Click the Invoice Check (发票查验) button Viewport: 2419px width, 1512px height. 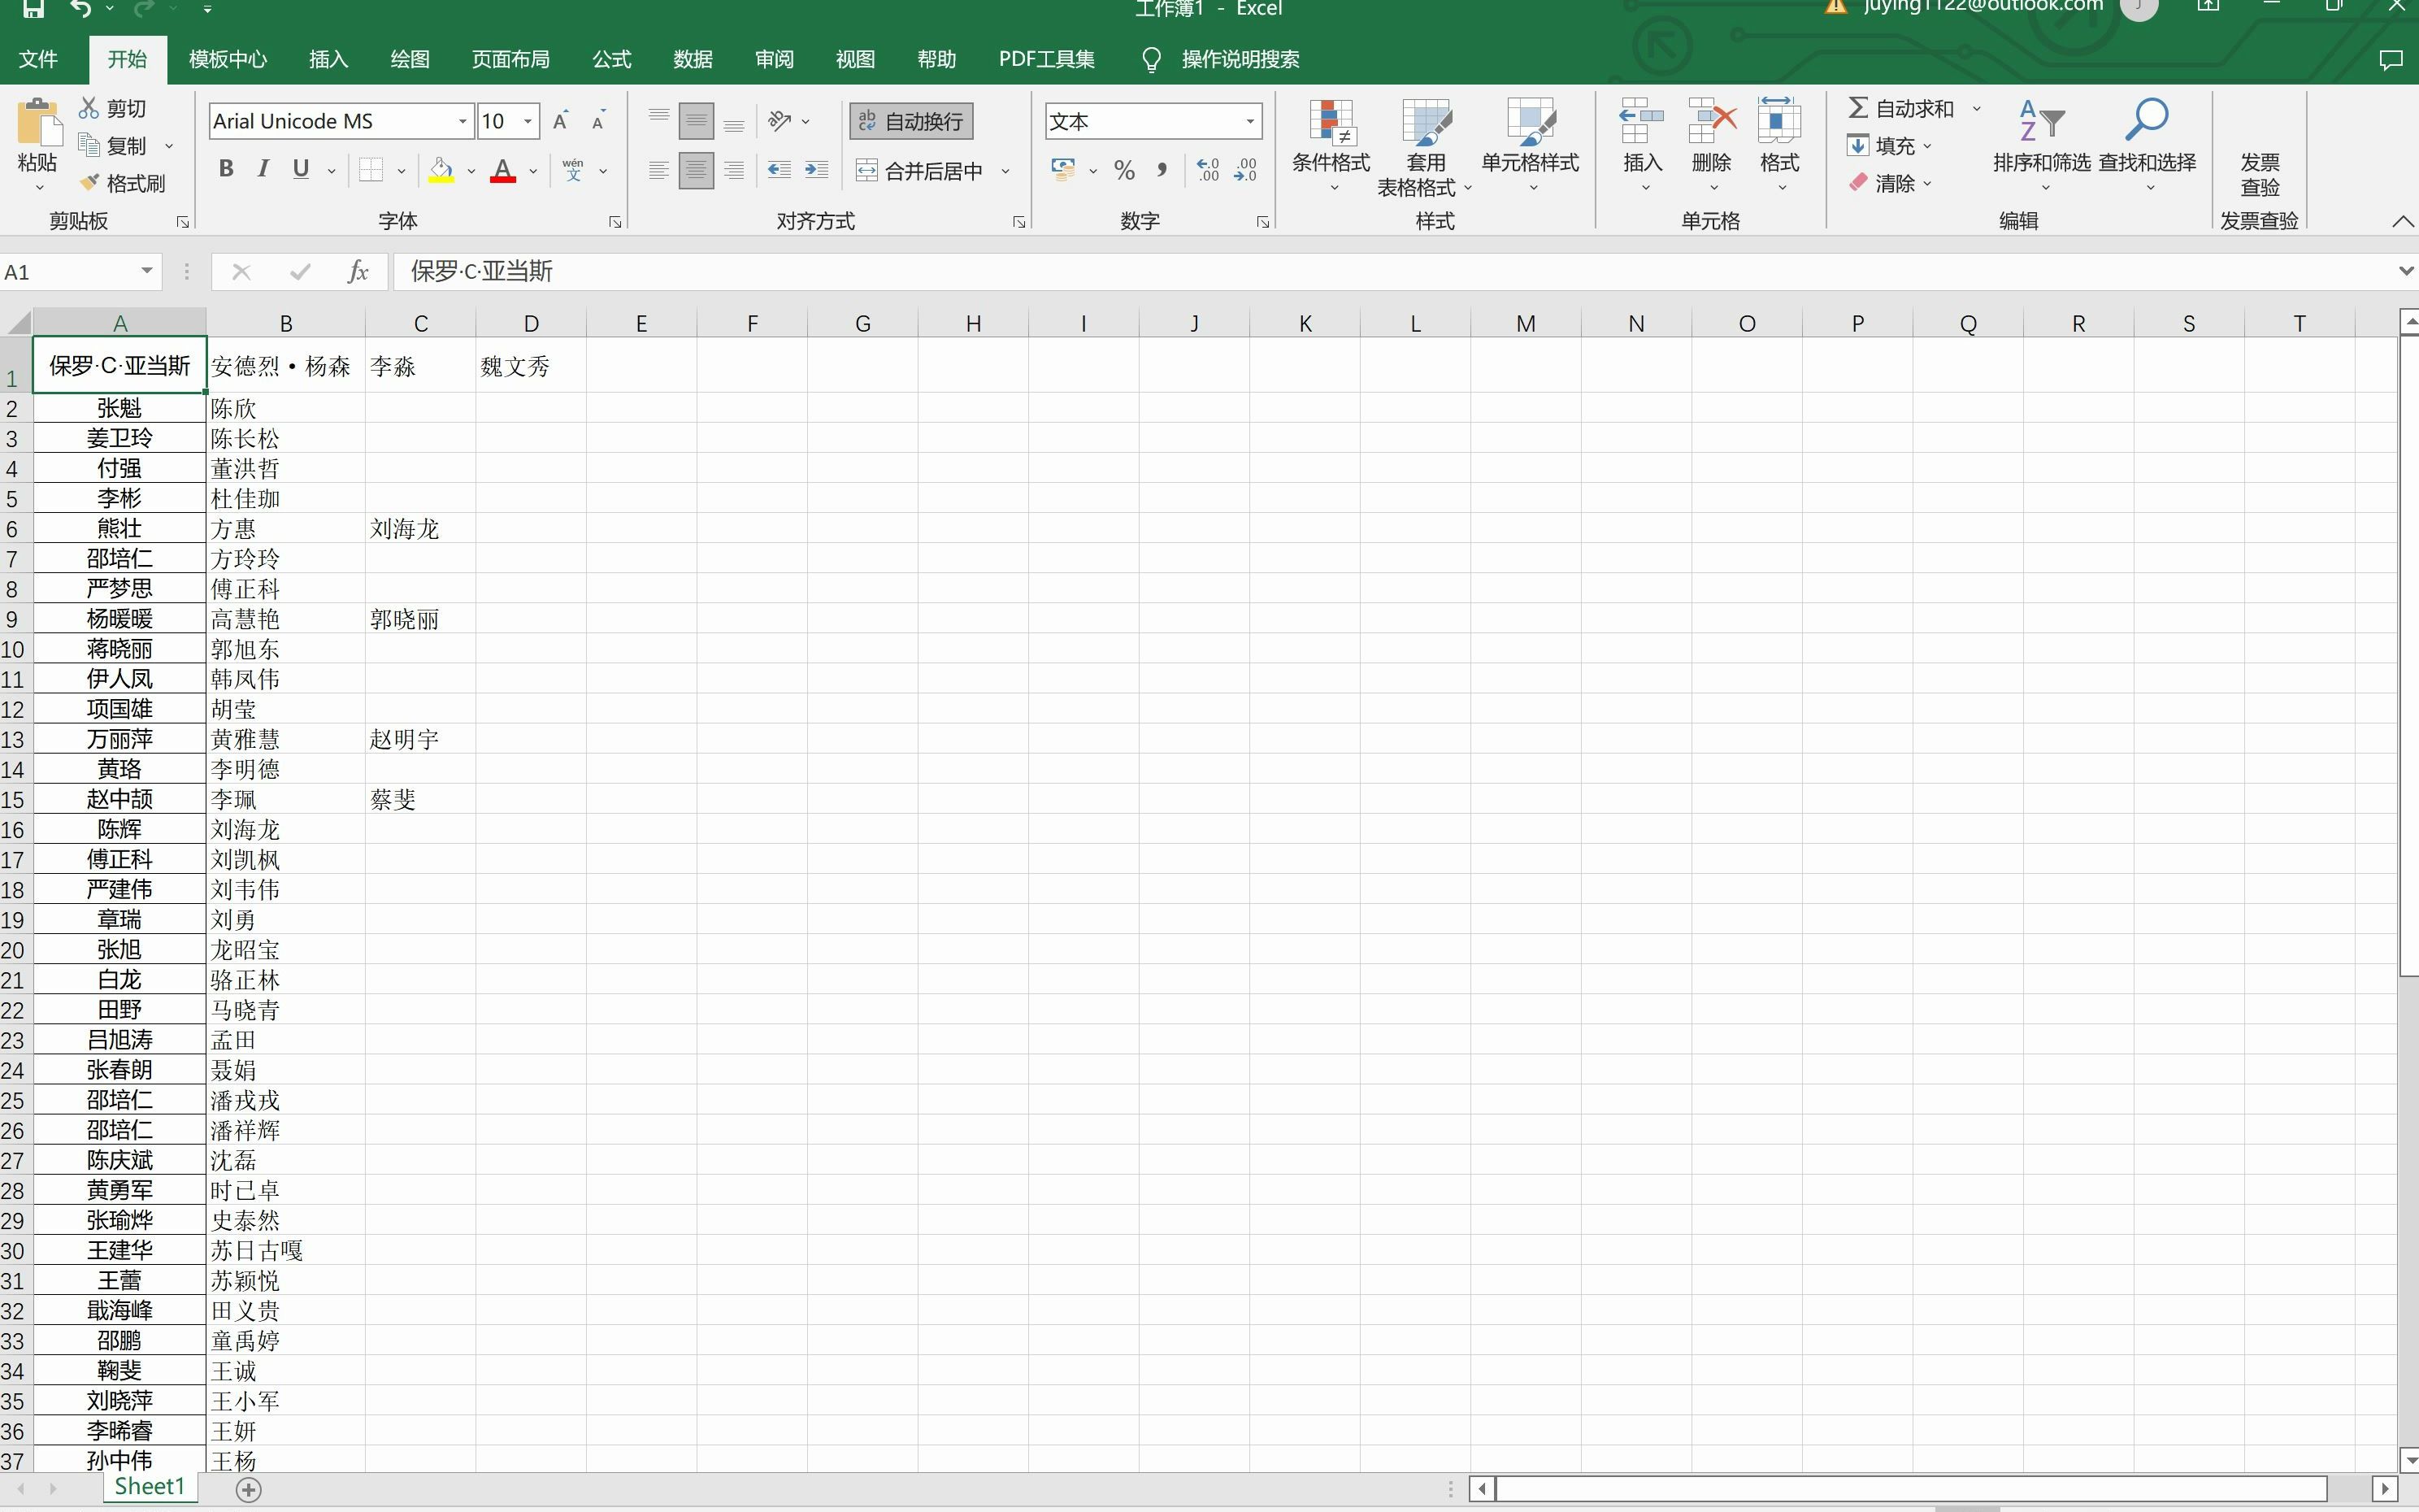tap(2260, 174)
